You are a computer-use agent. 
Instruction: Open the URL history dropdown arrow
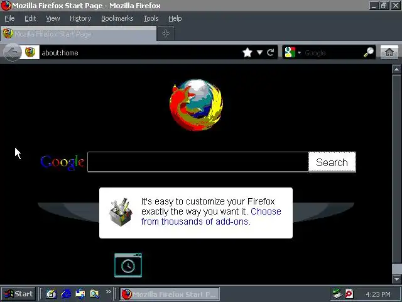click(259, 53)
